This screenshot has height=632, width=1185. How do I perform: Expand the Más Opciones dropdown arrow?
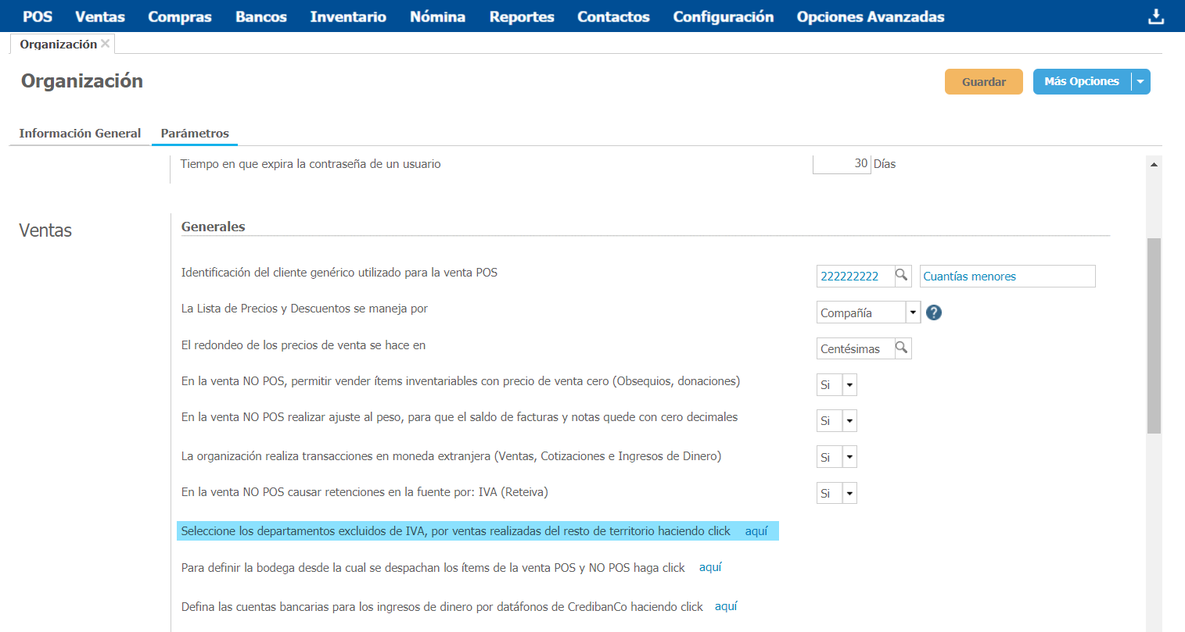(1140, 82)
